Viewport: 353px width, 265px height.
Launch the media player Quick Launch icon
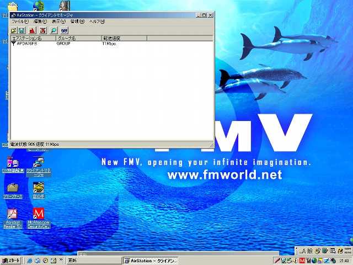point(45,261)
